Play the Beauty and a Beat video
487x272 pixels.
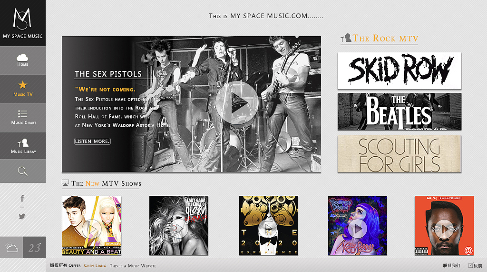(92, 229)
